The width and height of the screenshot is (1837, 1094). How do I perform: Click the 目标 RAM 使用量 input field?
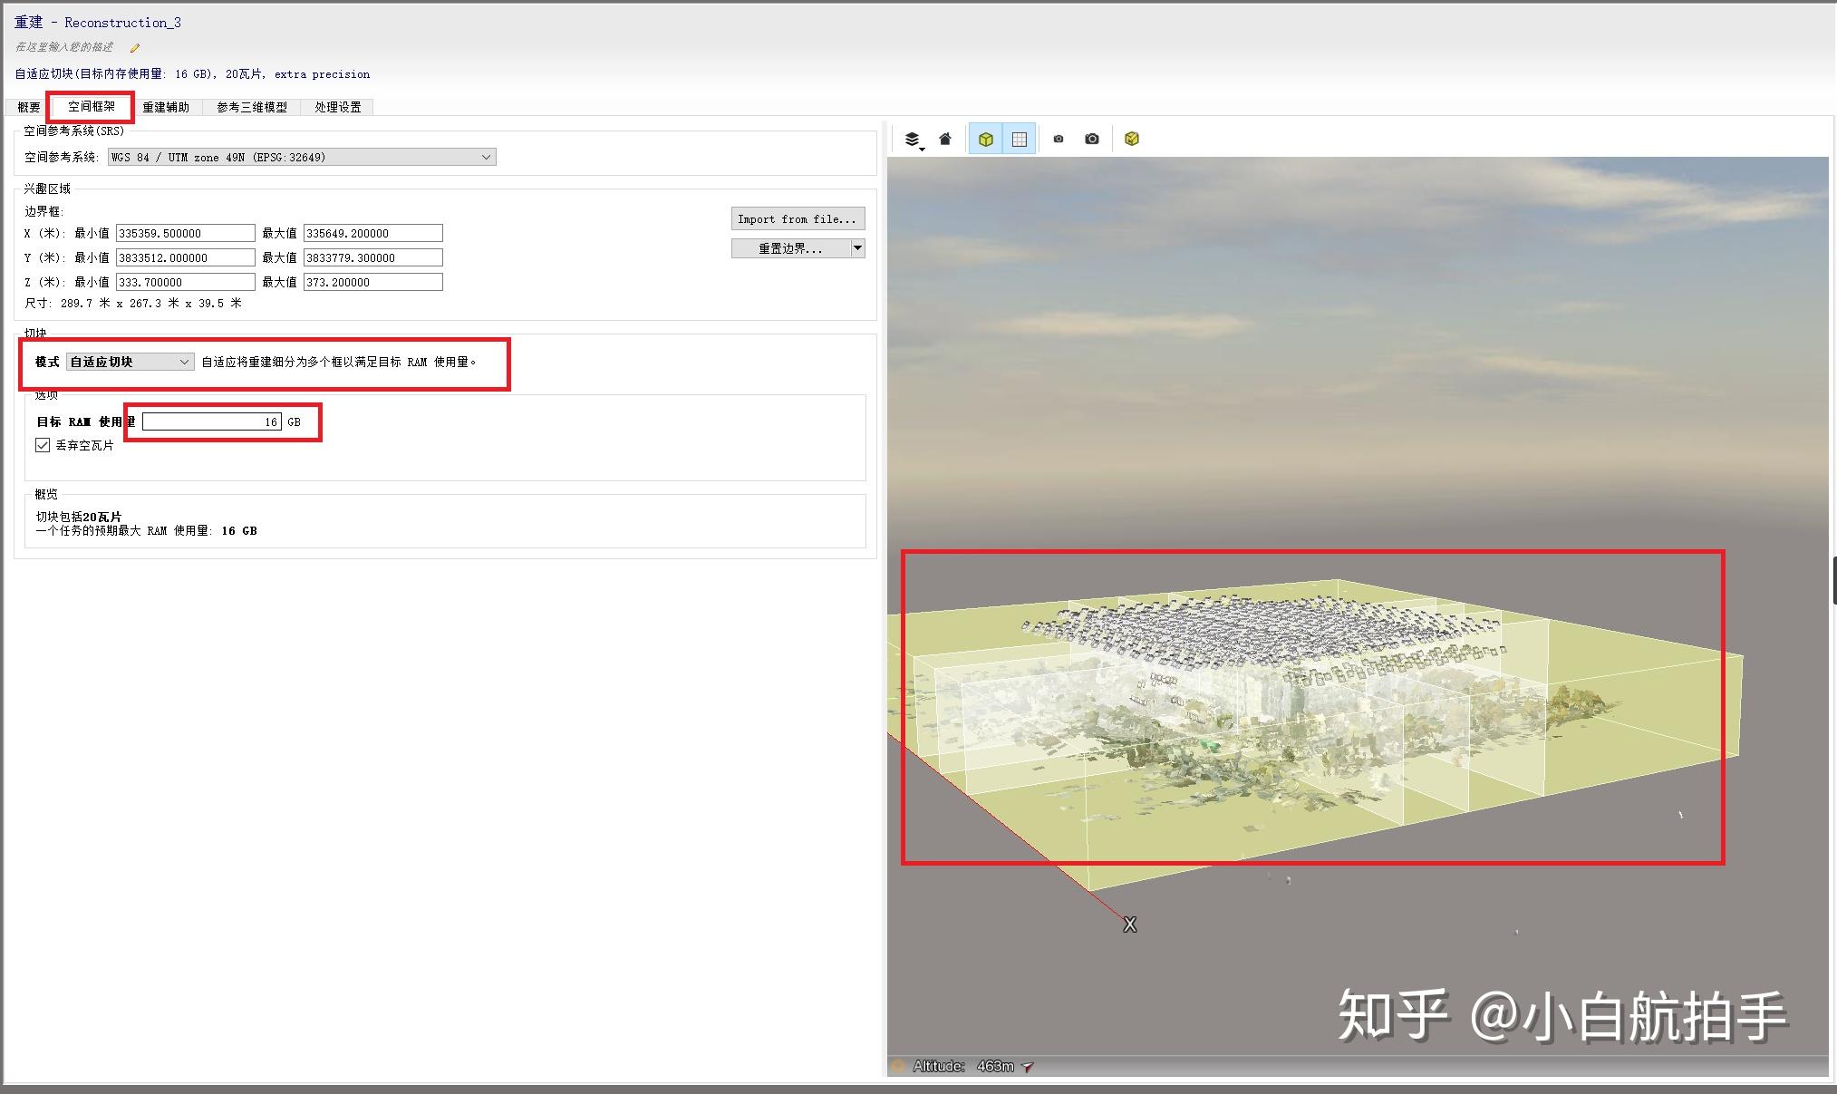pyautogui.click(x=212, y=421)
